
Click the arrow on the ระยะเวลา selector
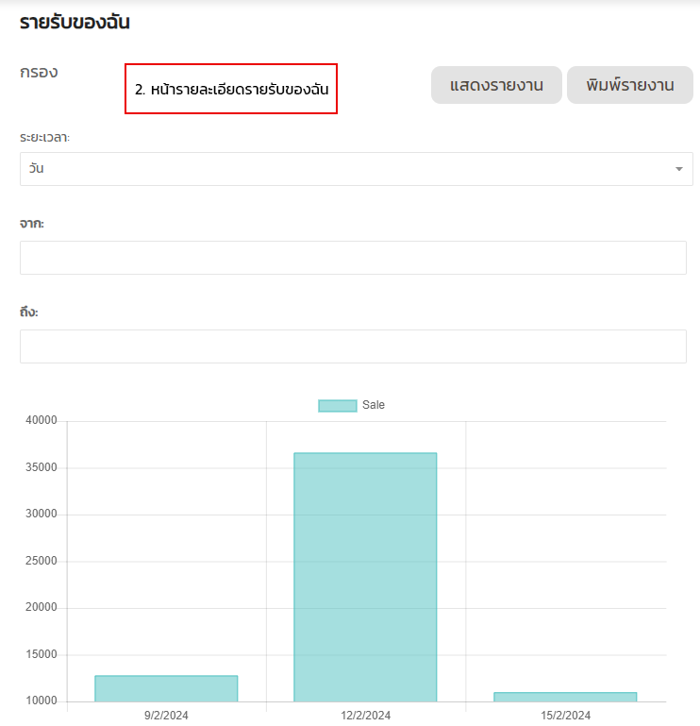coord(678,169)
